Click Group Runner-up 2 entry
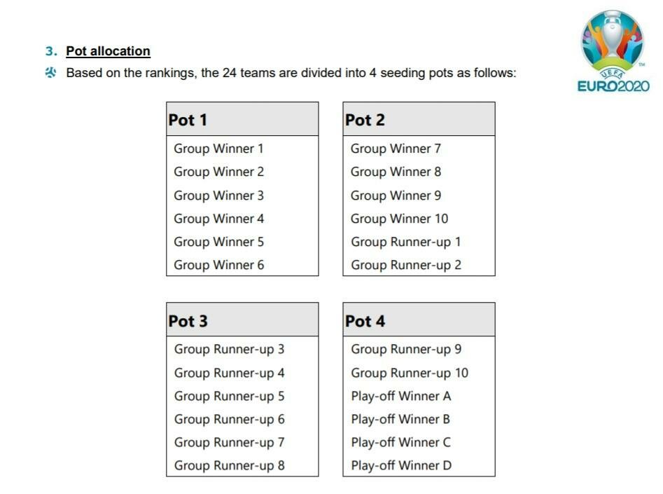663x494 pixels. click(x=406, y=265)
